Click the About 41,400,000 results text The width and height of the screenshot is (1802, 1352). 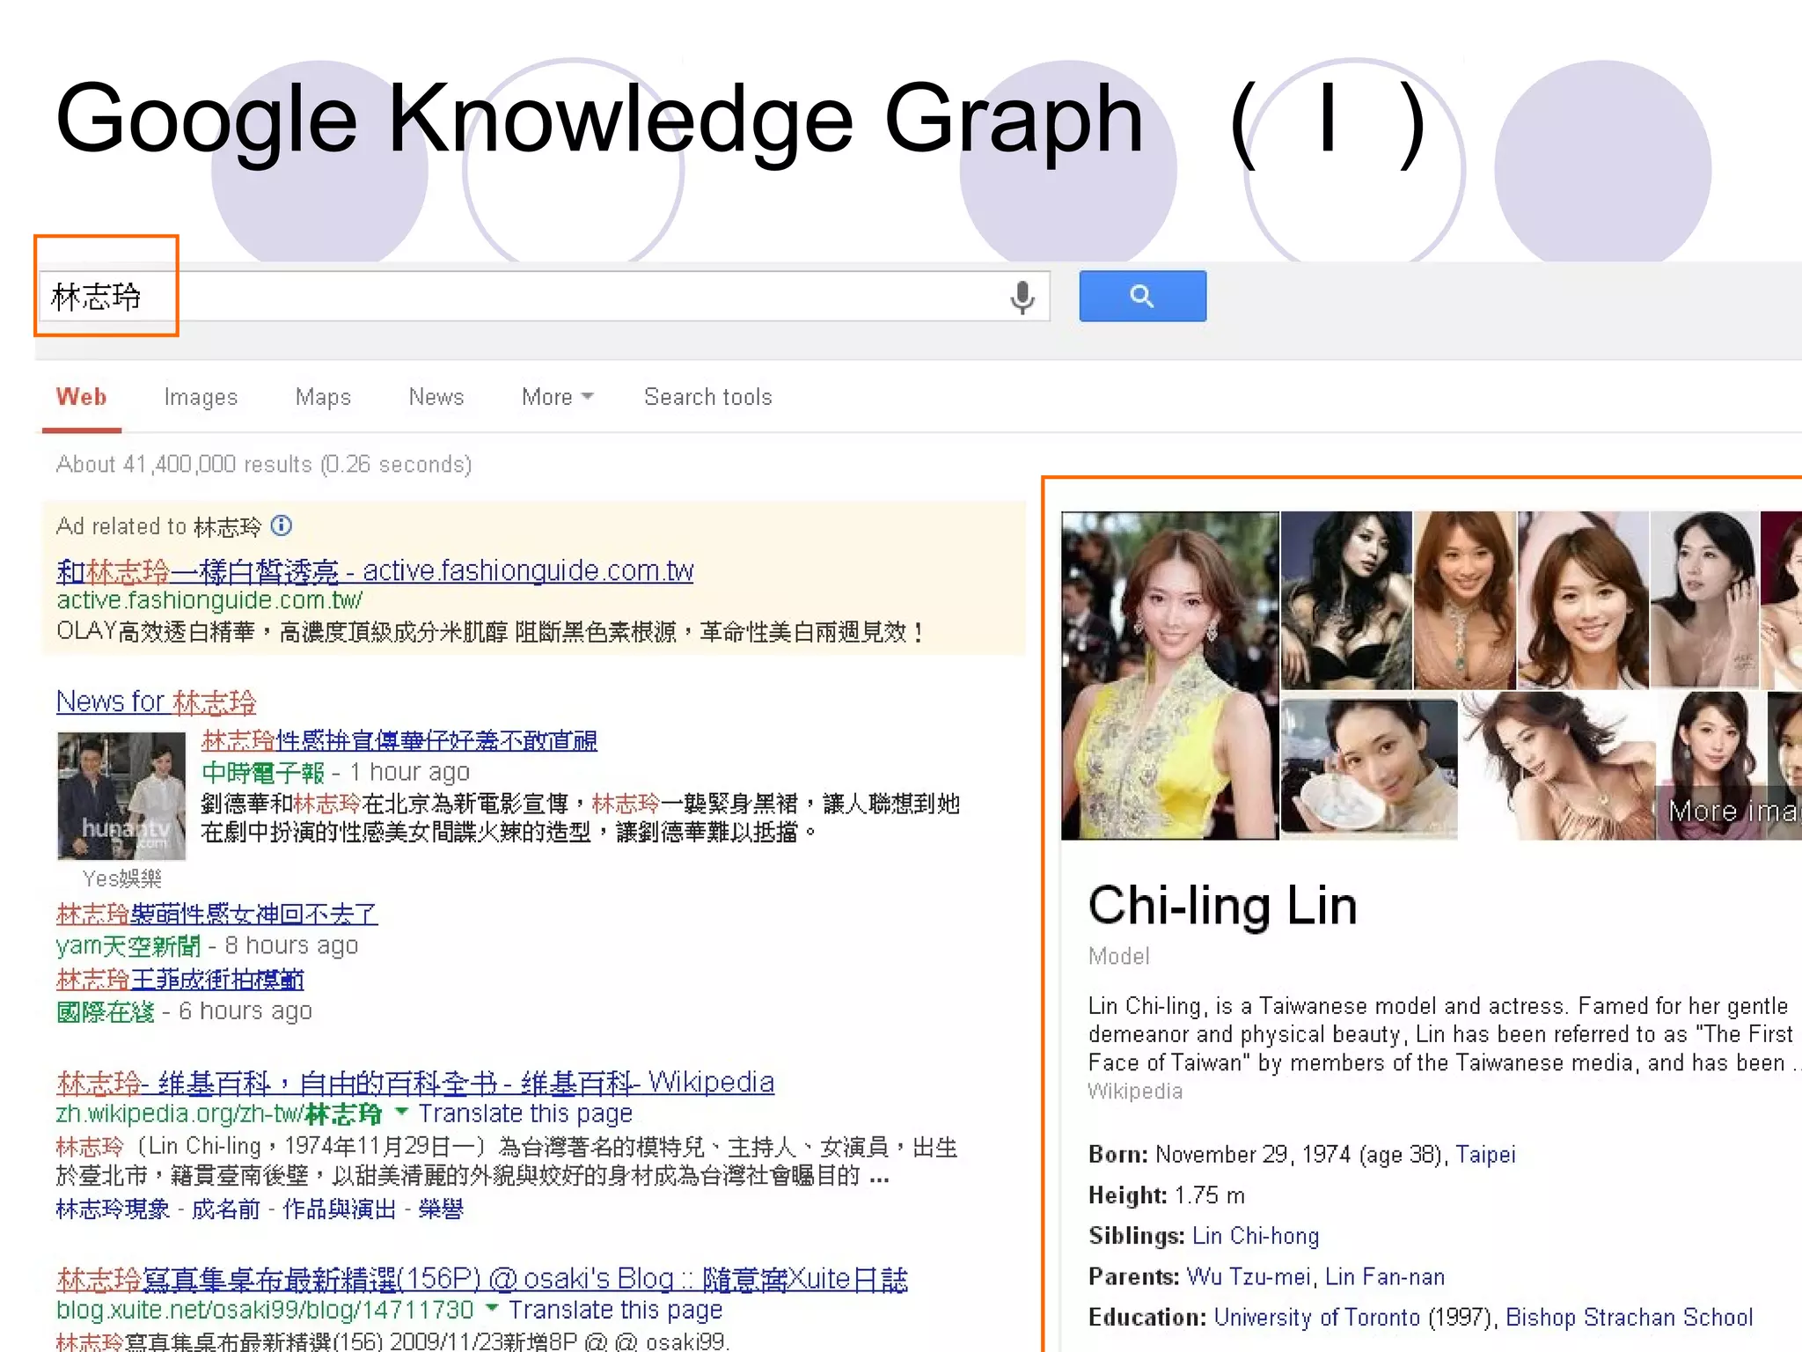tap(264, 465)
